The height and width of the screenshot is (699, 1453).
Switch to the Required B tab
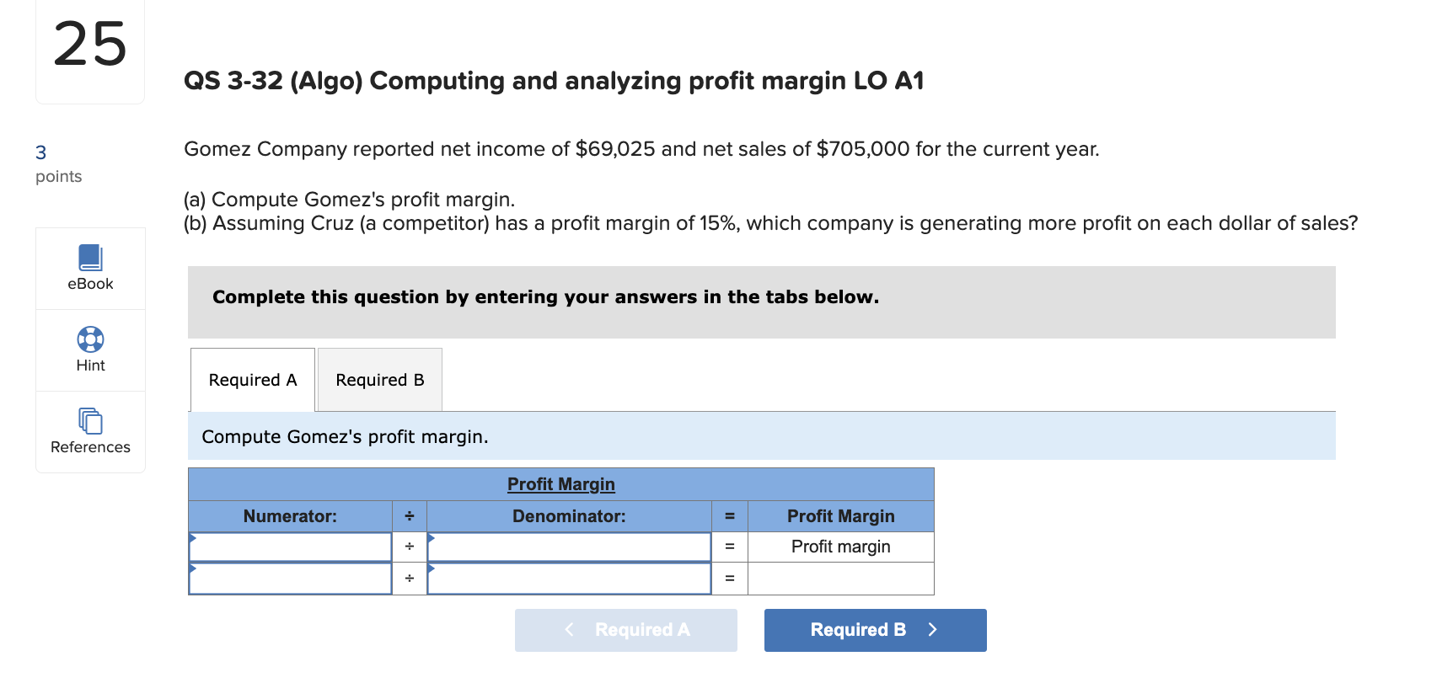click(x=379, y=379)
